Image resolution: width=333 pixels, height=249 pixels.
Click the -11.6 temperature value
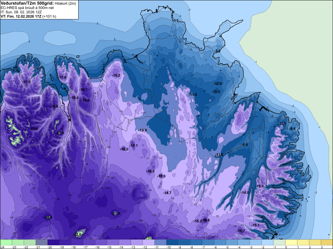pos(219,154)
